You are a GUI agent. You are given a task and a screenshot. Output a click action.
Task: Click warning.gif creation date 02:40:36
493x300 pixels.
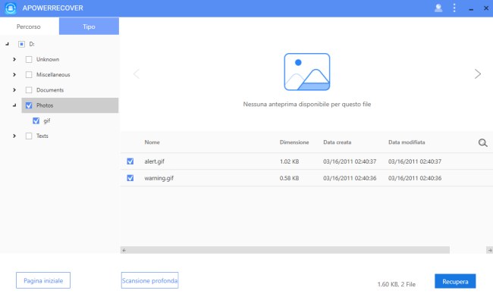[350, 178]
